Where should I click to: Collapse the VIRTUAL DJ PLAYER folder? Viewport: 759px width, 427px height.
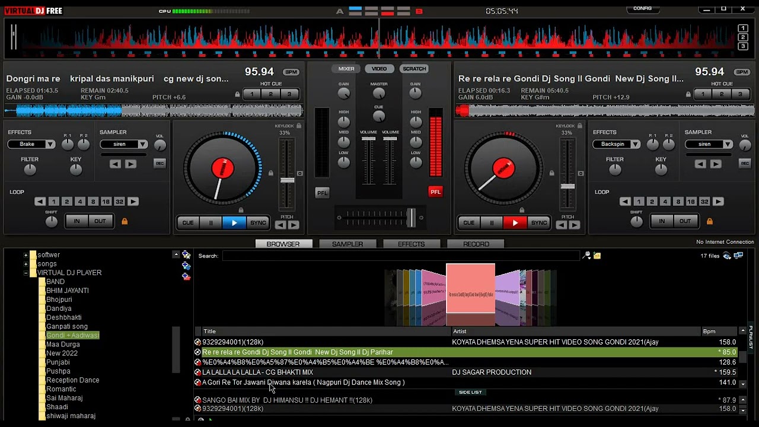[25, 273]
